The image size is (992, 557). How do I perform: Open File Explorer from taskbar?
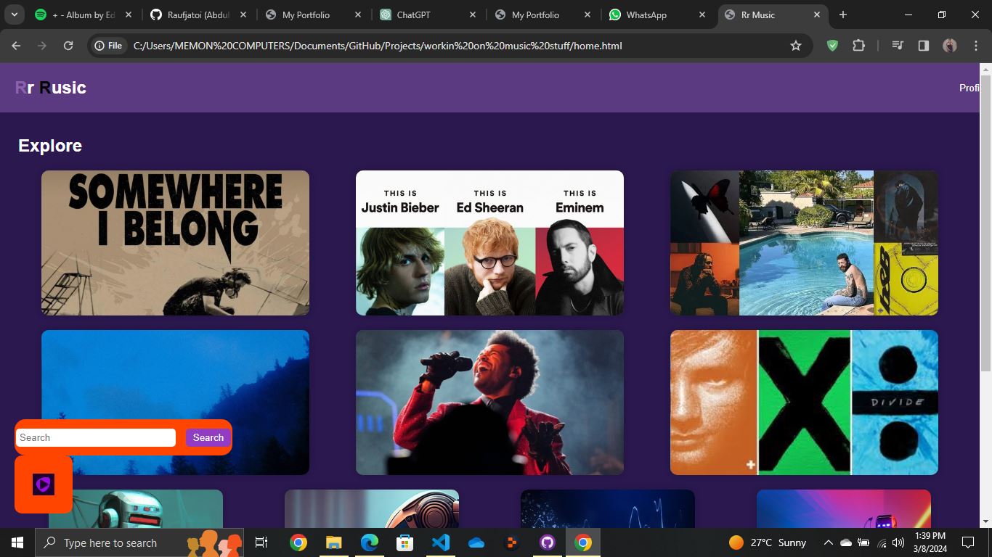(x=333, y=542)
